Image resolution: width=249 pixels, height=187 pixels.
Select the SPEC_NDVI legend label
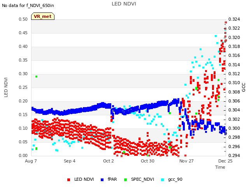tap(143, 179)
